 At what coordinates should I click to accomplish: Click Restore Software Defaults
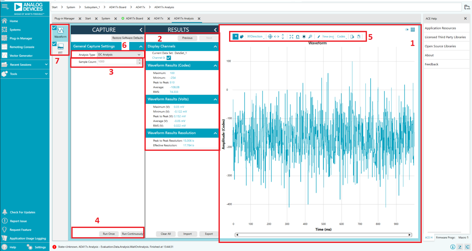coord(128,38)
